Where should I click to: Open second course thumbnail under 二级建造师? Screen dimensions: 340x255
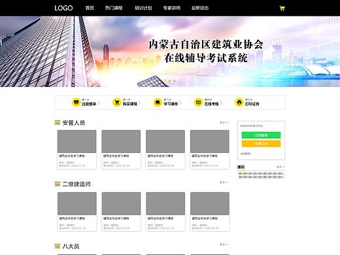tap(121, 203)
